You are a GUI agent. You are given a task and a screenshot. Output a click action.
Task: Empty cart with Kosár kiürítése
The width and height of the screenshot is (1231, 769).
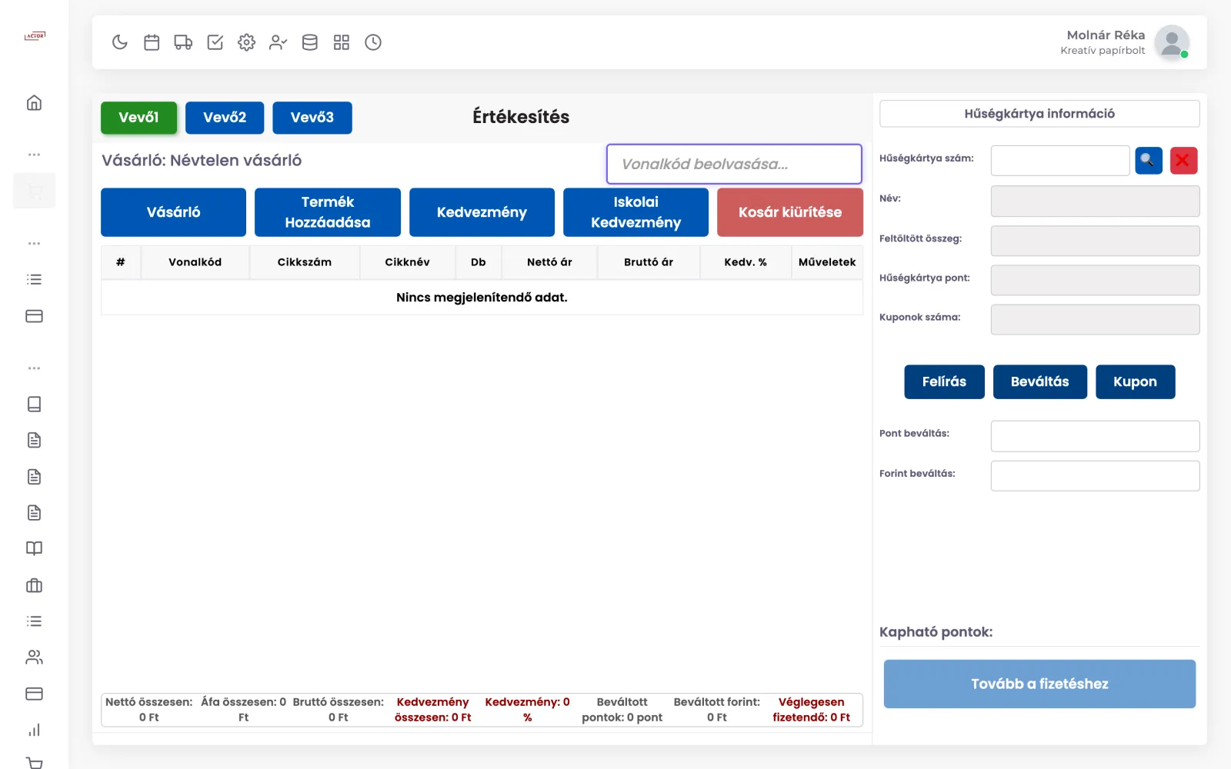pos(790,212)
